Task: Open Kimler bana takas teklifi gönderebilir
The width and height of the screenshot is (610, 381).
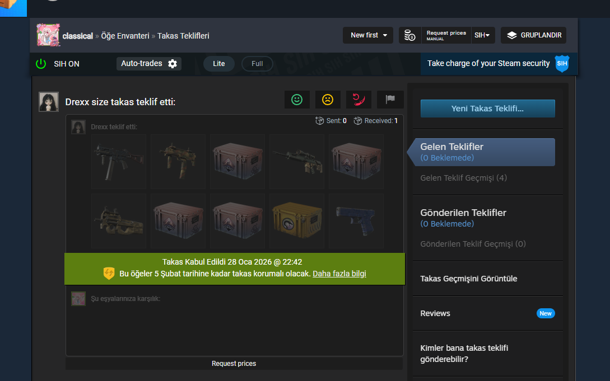Action: point(464,354)
